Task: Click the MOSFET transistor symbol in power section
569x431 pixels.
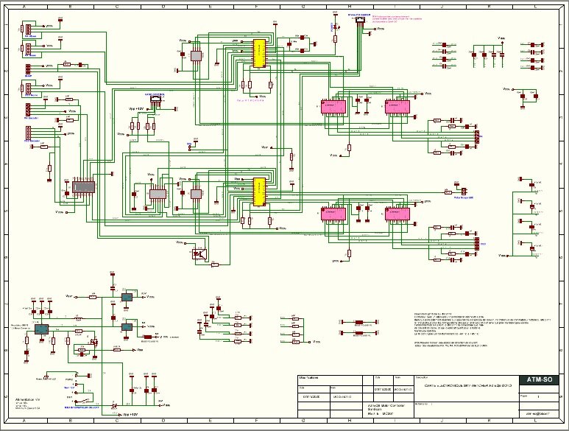Action: [94, 342]
